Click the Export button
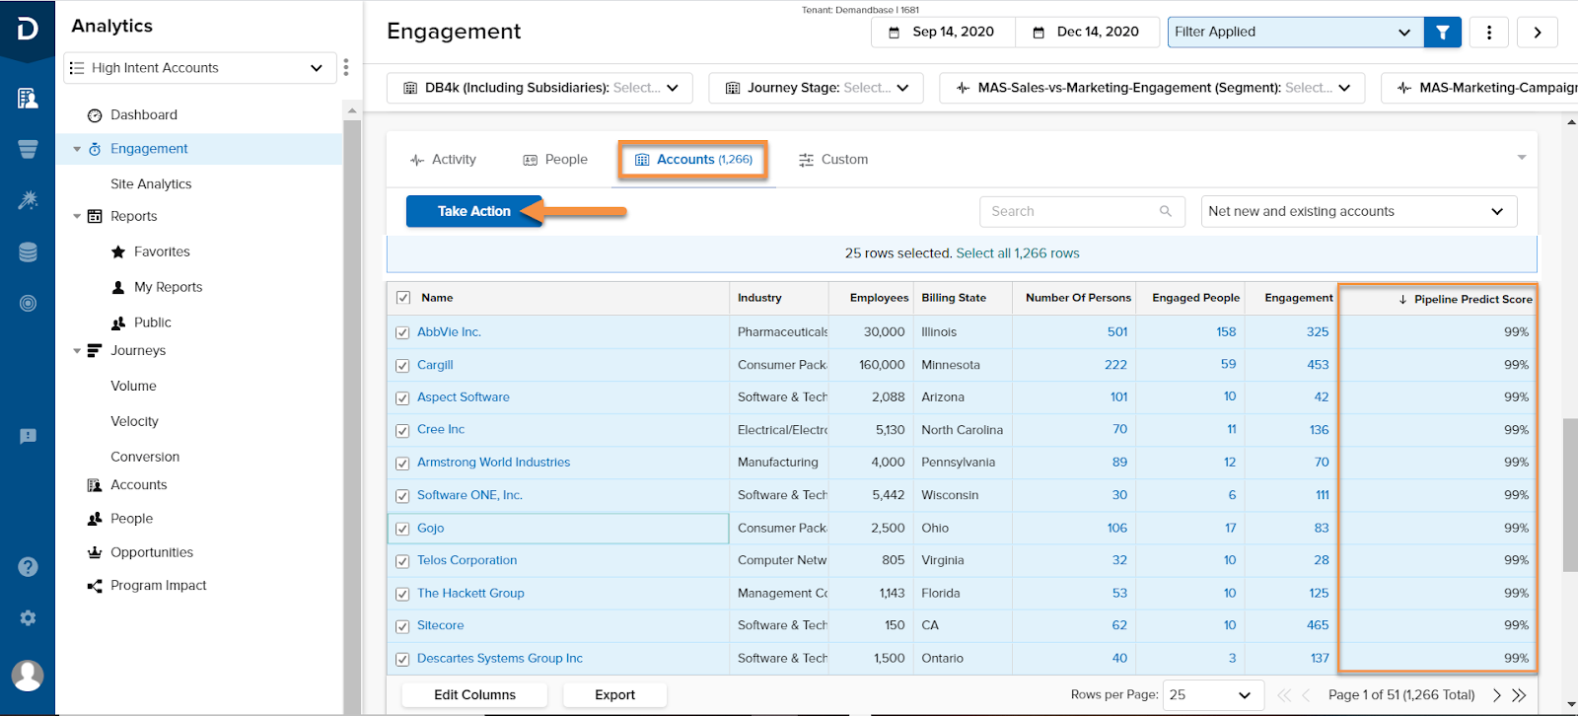 pyautogui.click(x=614, y=695)
